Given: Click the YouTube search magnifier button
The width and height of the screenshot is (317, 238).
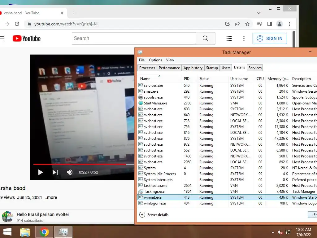Looking at the screenshot, I should coord(206,38).
